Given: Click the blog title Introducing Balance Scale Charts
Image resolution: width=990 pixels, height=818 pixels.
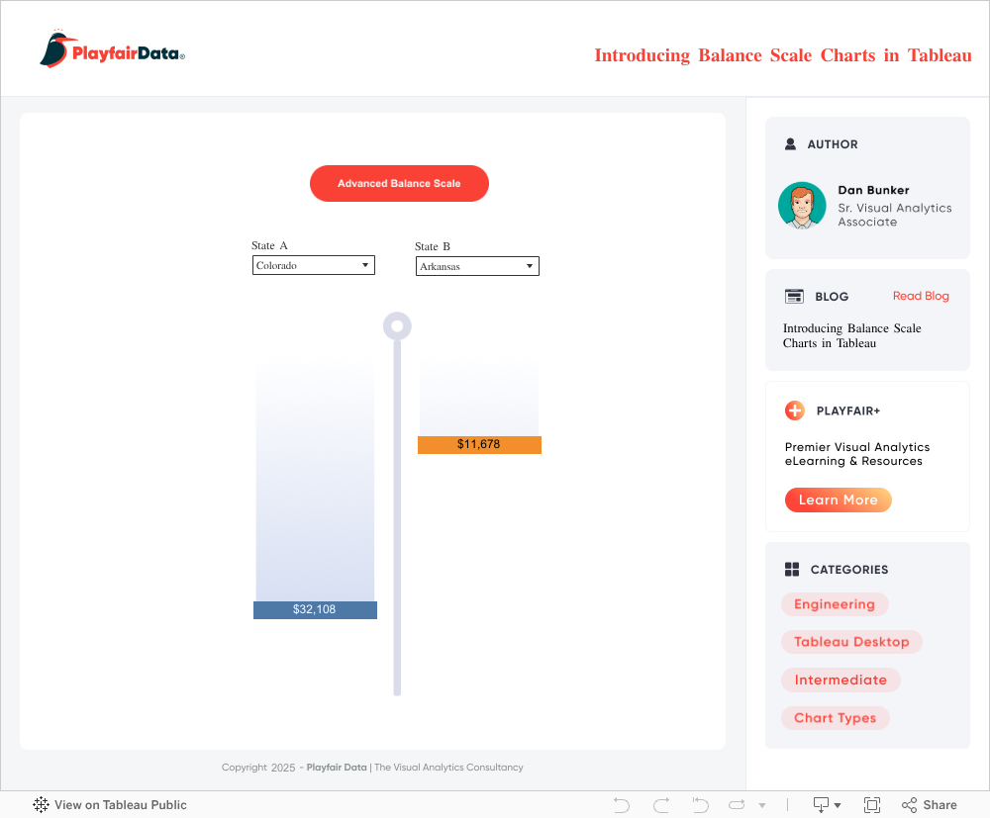Looking at the screenshot, I should point(851,335).
